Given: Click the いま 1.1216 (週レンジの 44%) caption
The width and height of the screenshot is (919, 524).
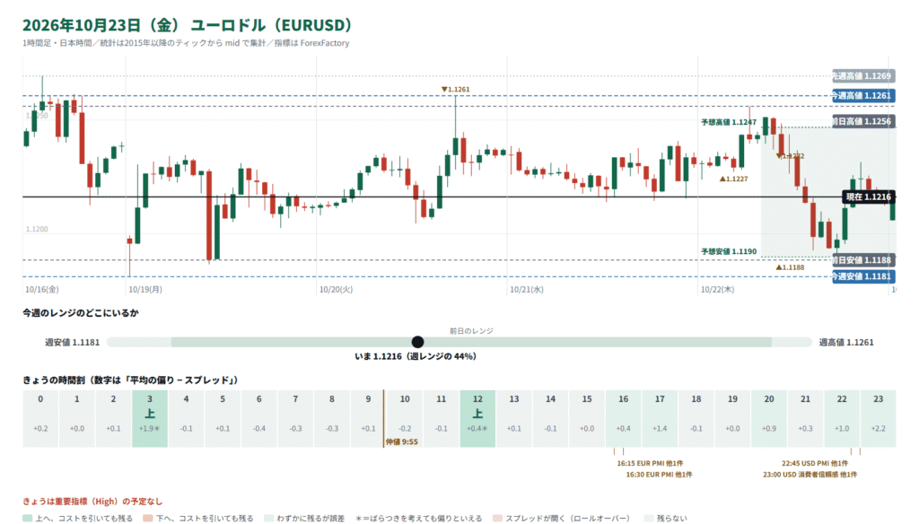Looking at the screenshot, I should 416,356.
